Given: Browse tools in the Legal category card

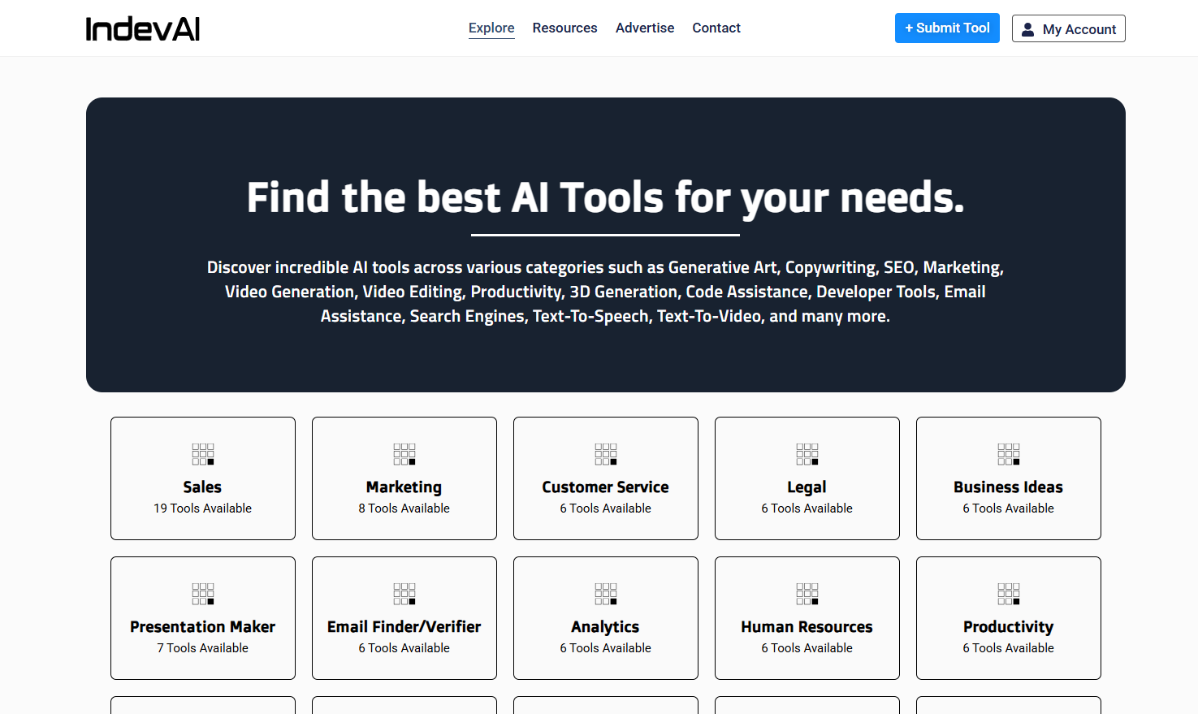Looking at the screenshot, I should (x=807, y=478).
